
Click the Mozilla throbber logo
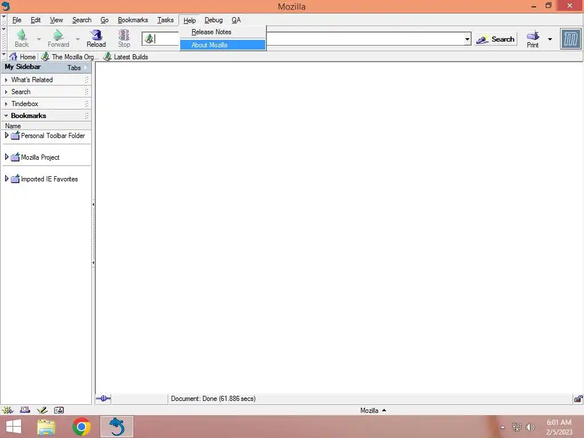coord(570,39)
